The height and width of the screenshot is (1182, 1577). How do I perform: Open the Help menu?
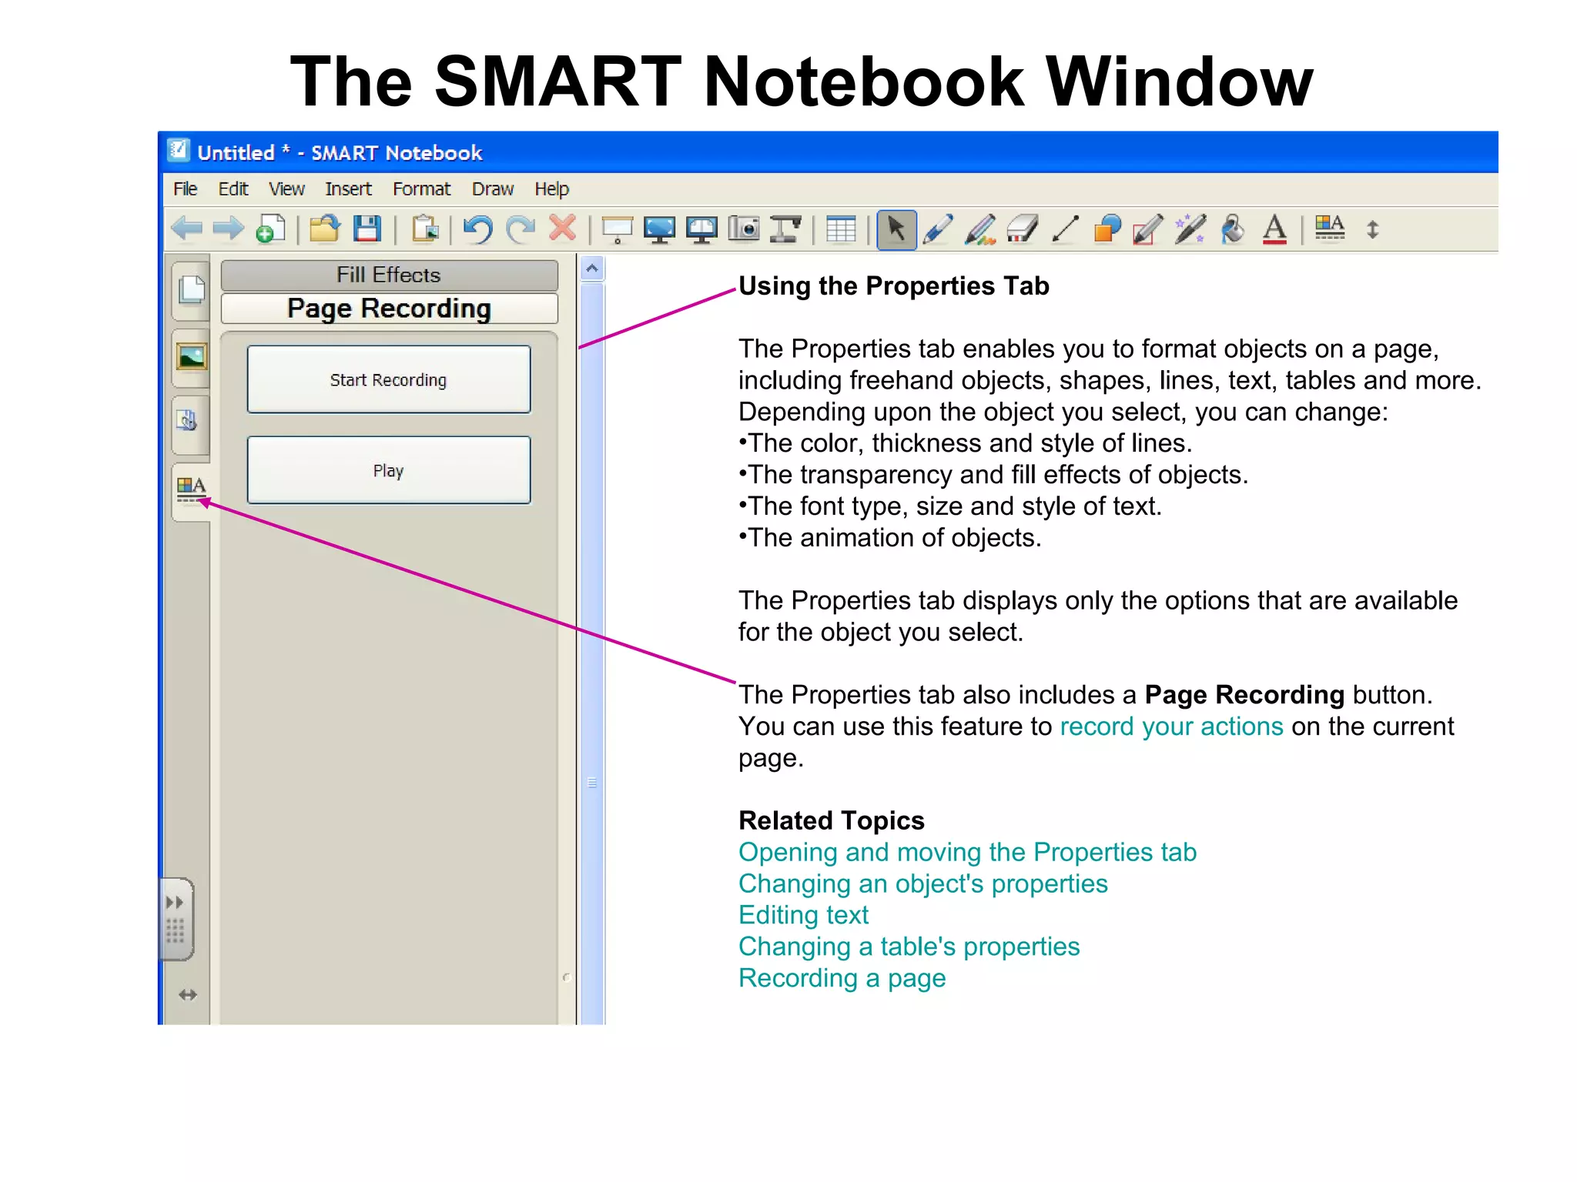[552, 189]
